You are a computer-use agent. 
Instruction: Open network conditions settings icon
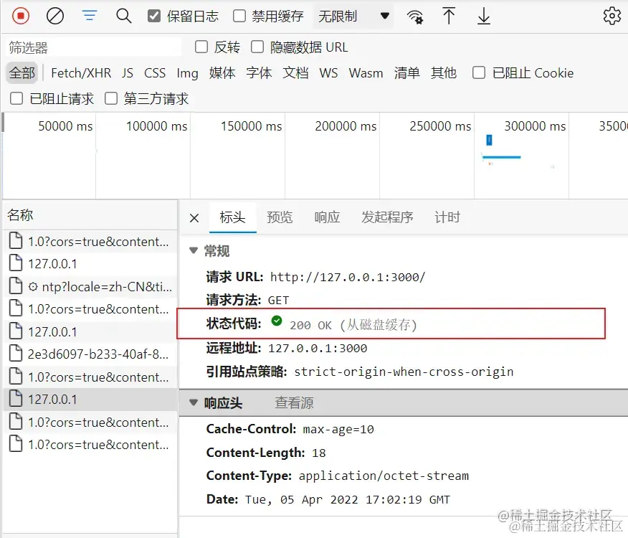tap(415, 16)
